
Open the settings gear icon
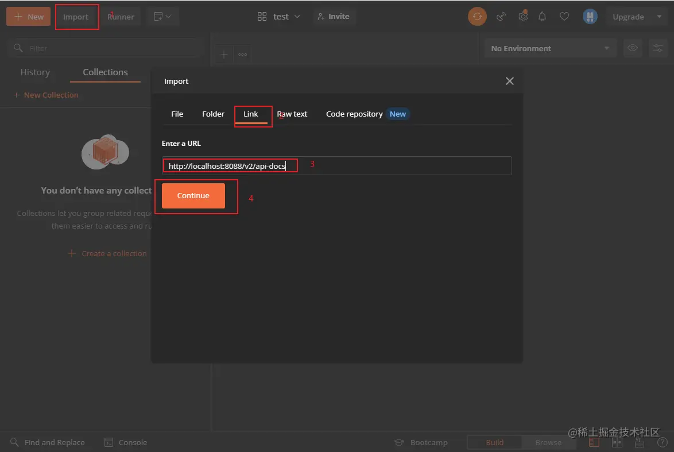(x=522, y=17)
